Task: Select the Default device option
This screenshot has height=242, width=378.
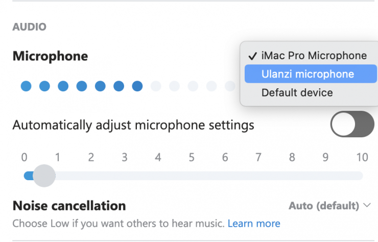Action: pos(297,93)
